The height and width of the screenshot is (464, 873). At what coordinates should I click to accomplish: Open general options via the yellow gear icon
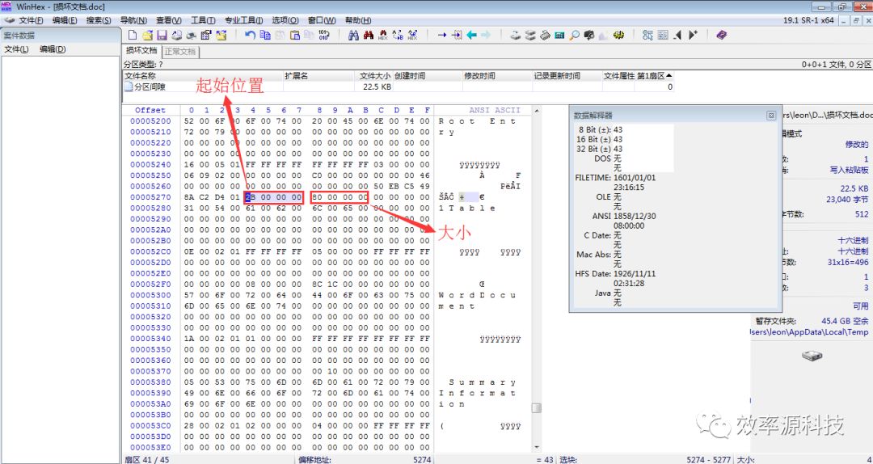(618, 35)
